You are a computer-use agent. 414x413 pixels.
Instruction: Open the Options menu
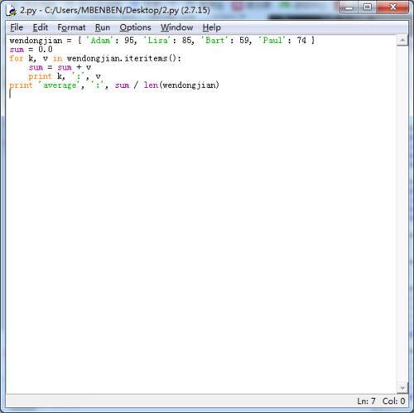click(135, 27)
